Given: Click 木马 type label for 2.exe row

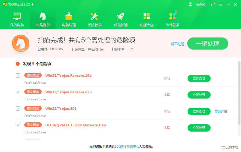Looking at the screenshot, I should 167,128.
